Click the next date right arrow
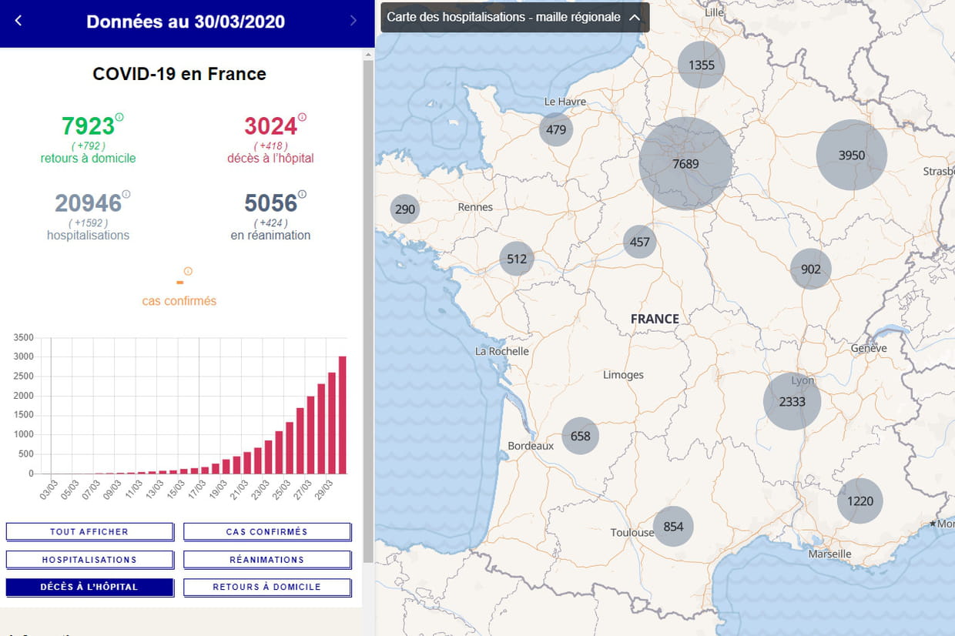 (x=354, y=21)
